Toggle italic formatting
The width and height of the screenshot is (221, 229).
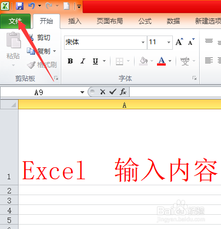coord(83,61)
